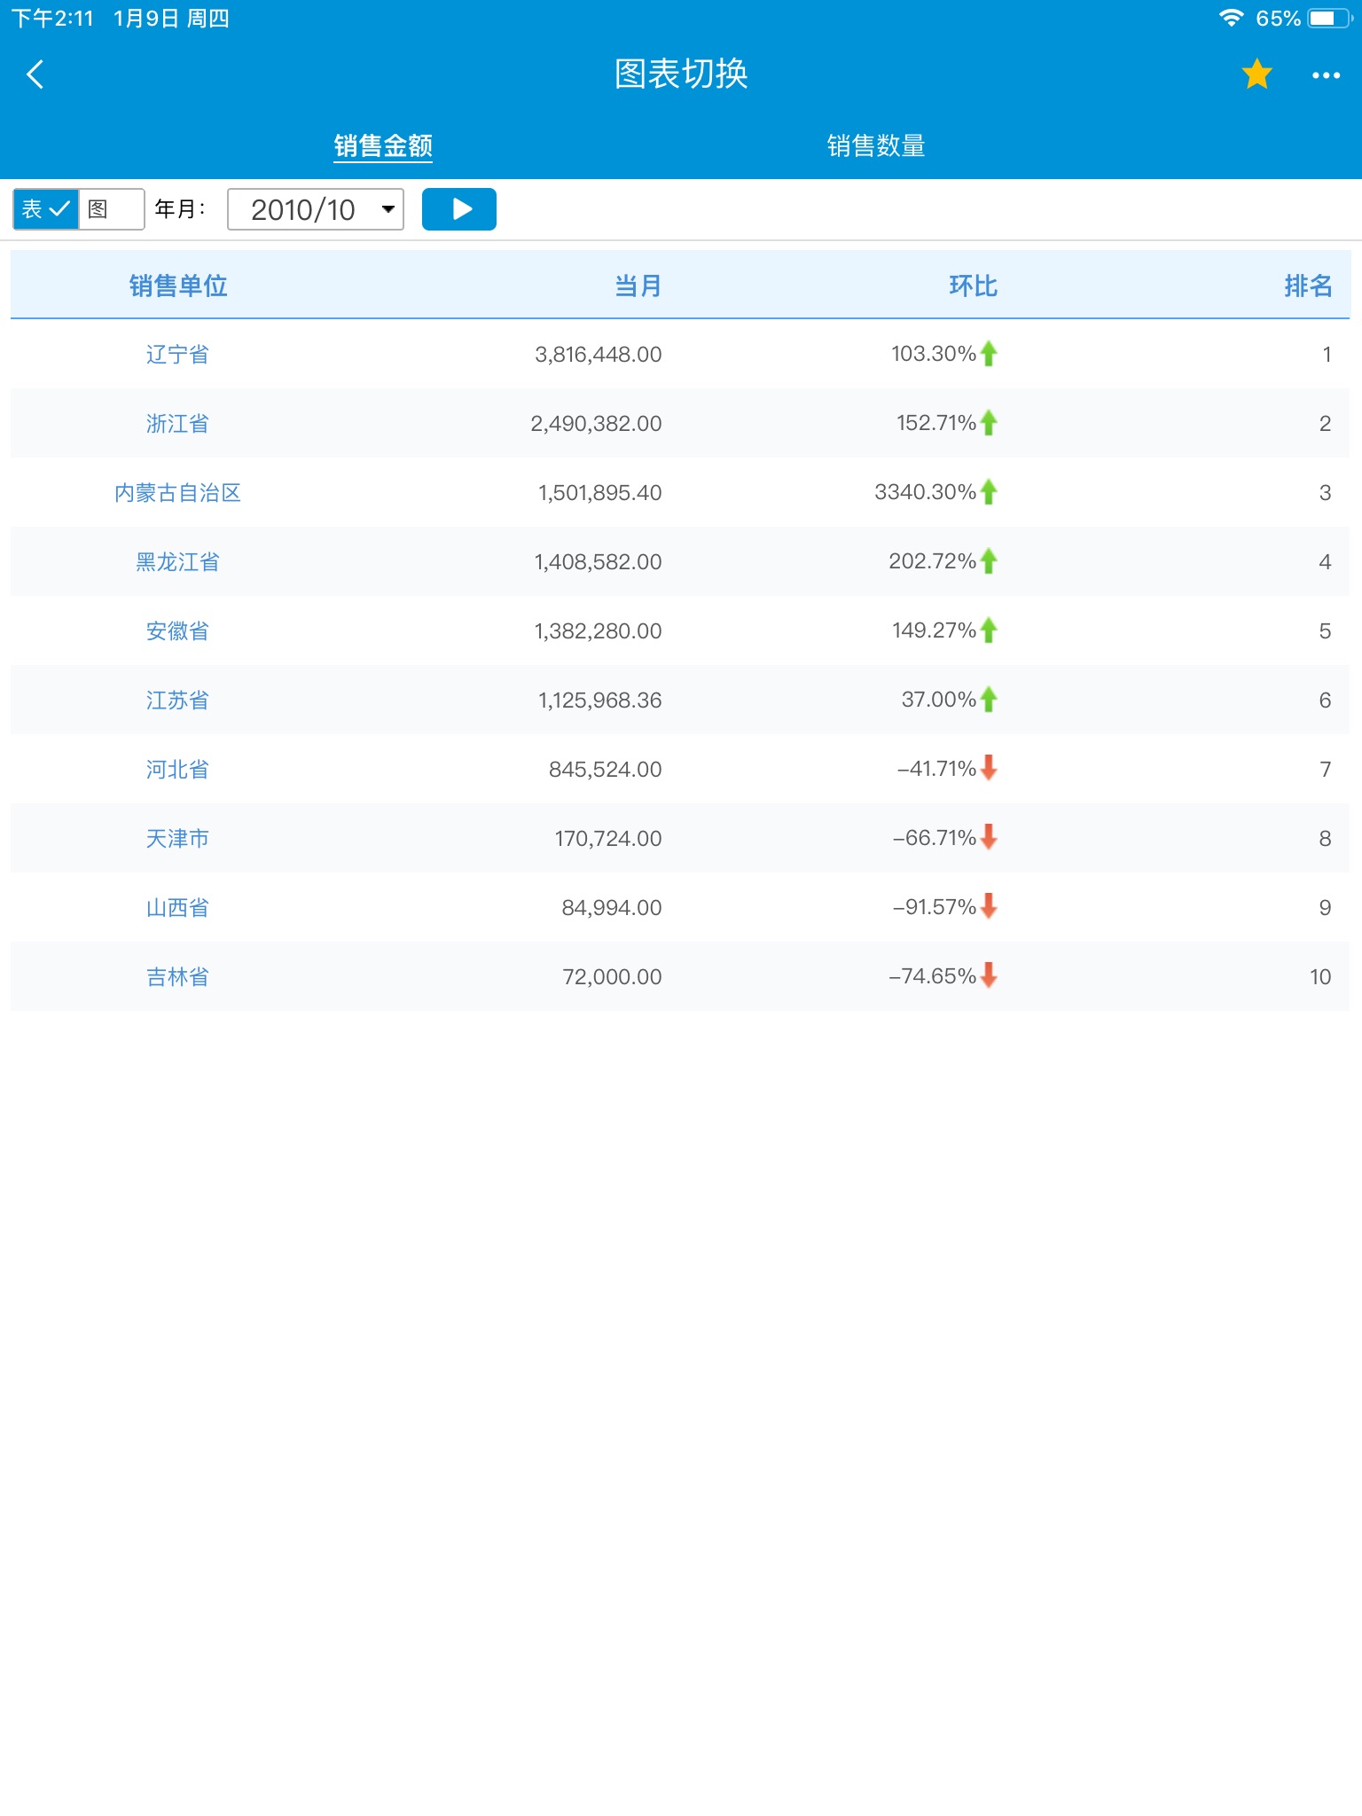The image size is (1362, 1816).
Task: Tap the back arrow icon
Action: click(35, 74)
